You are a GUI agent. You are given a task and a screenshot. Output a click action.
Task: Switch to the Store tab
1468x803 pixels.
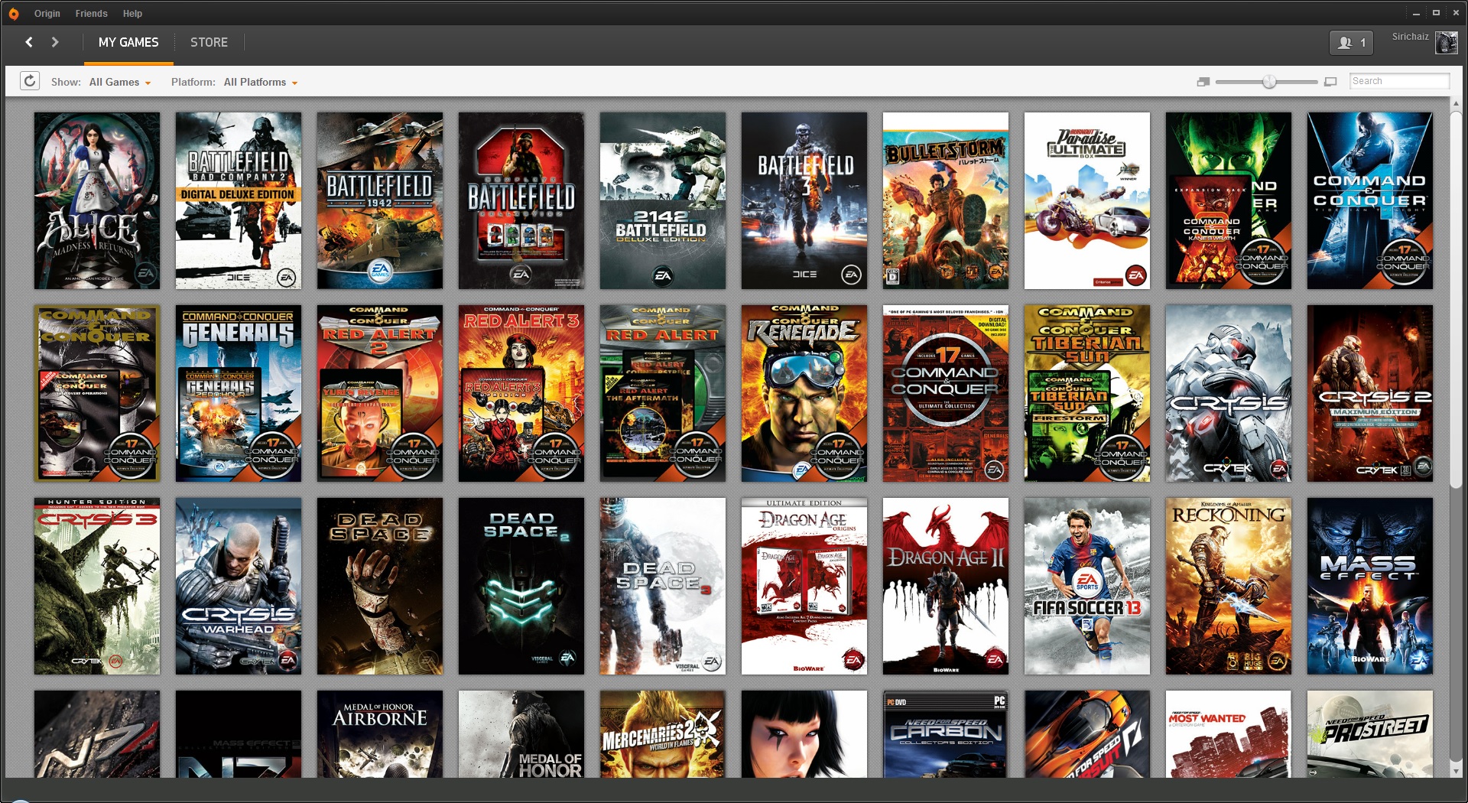(x=209, y=43)
